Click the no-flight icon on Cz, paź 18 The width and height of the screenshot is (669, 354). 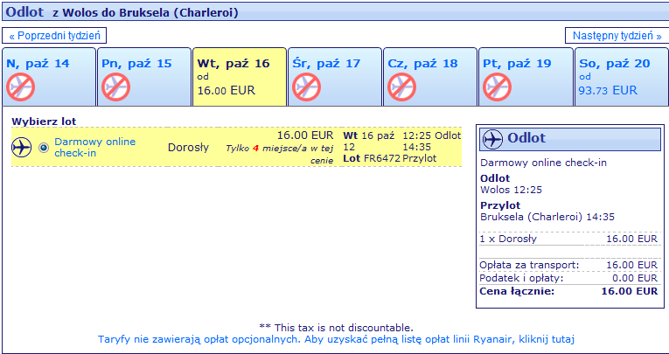(402, 87)
